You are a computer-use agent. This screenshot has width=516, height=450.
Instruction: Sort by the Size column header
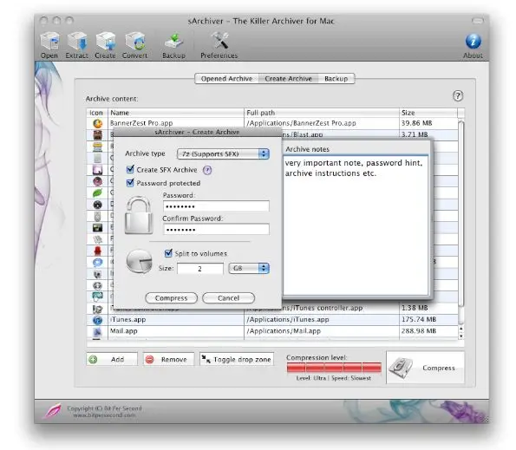point(428,113)
